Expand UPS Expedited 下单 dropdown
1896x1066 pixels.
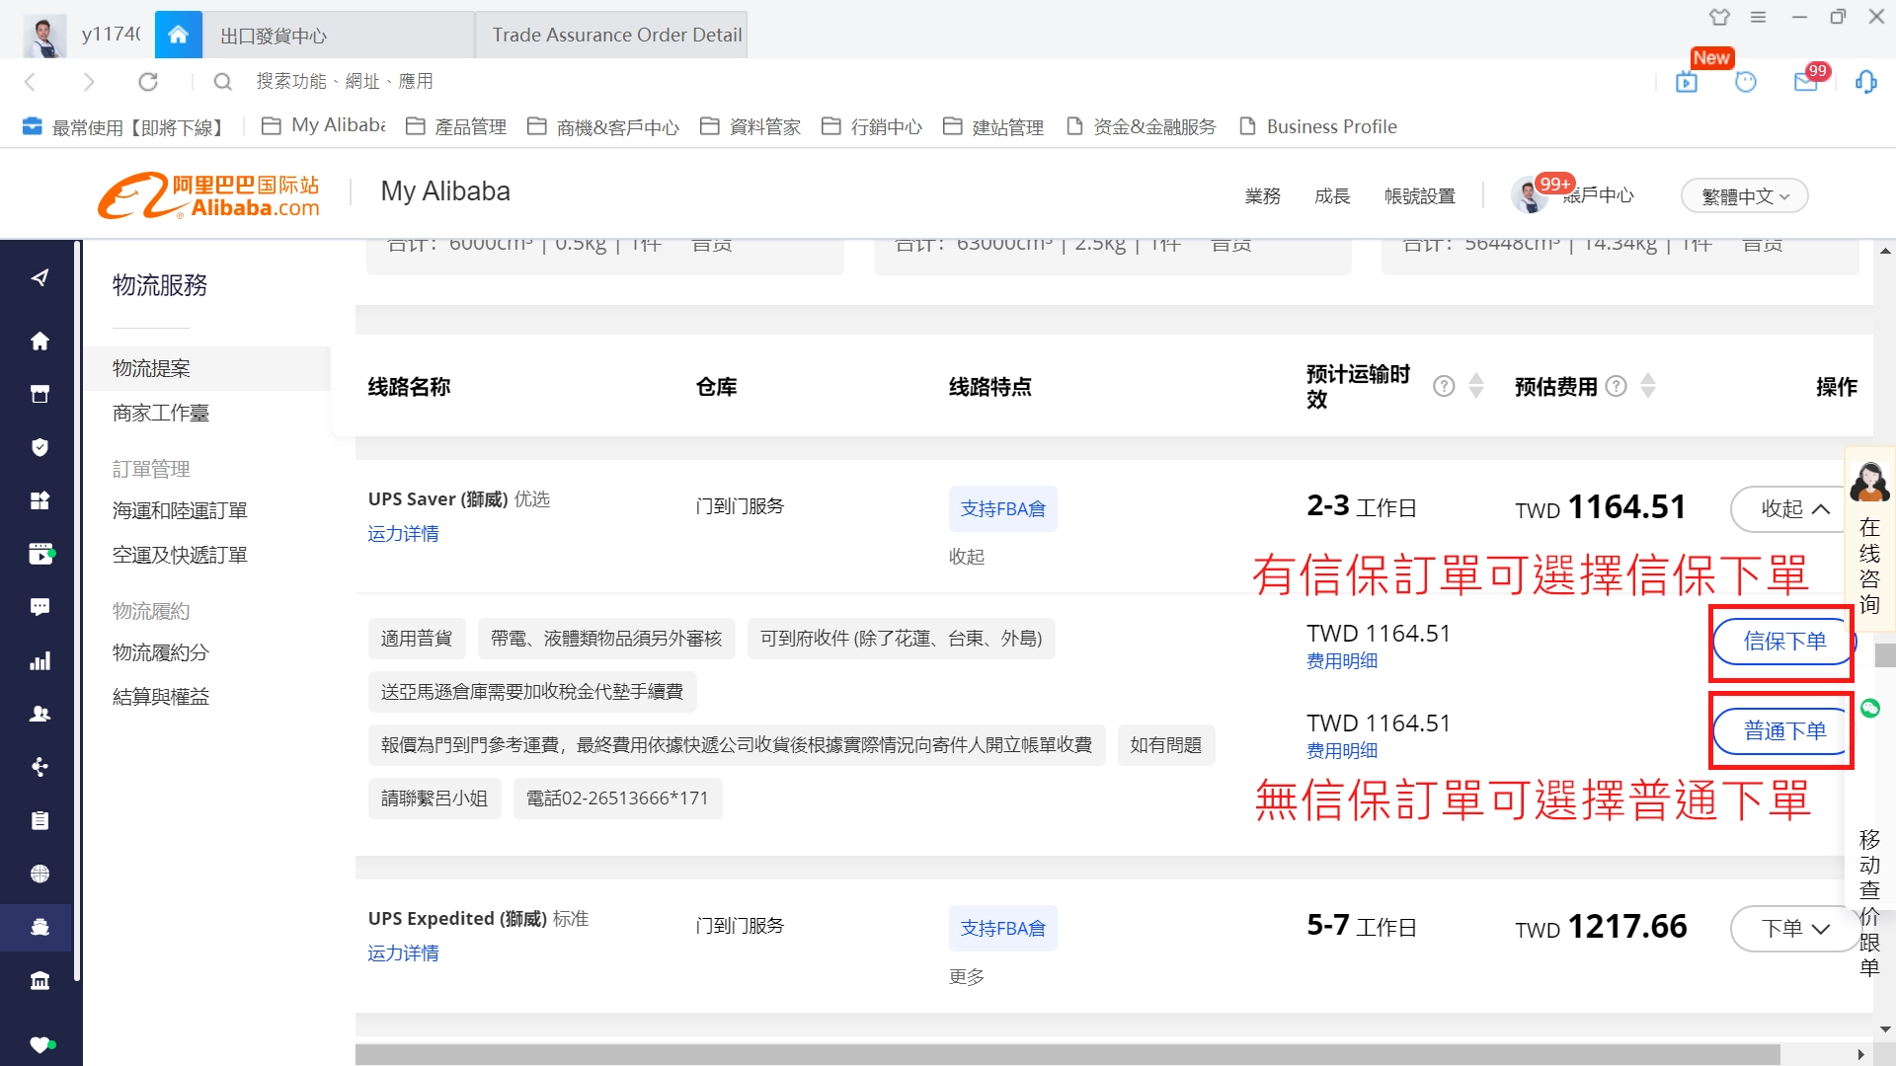(1794, 929)
